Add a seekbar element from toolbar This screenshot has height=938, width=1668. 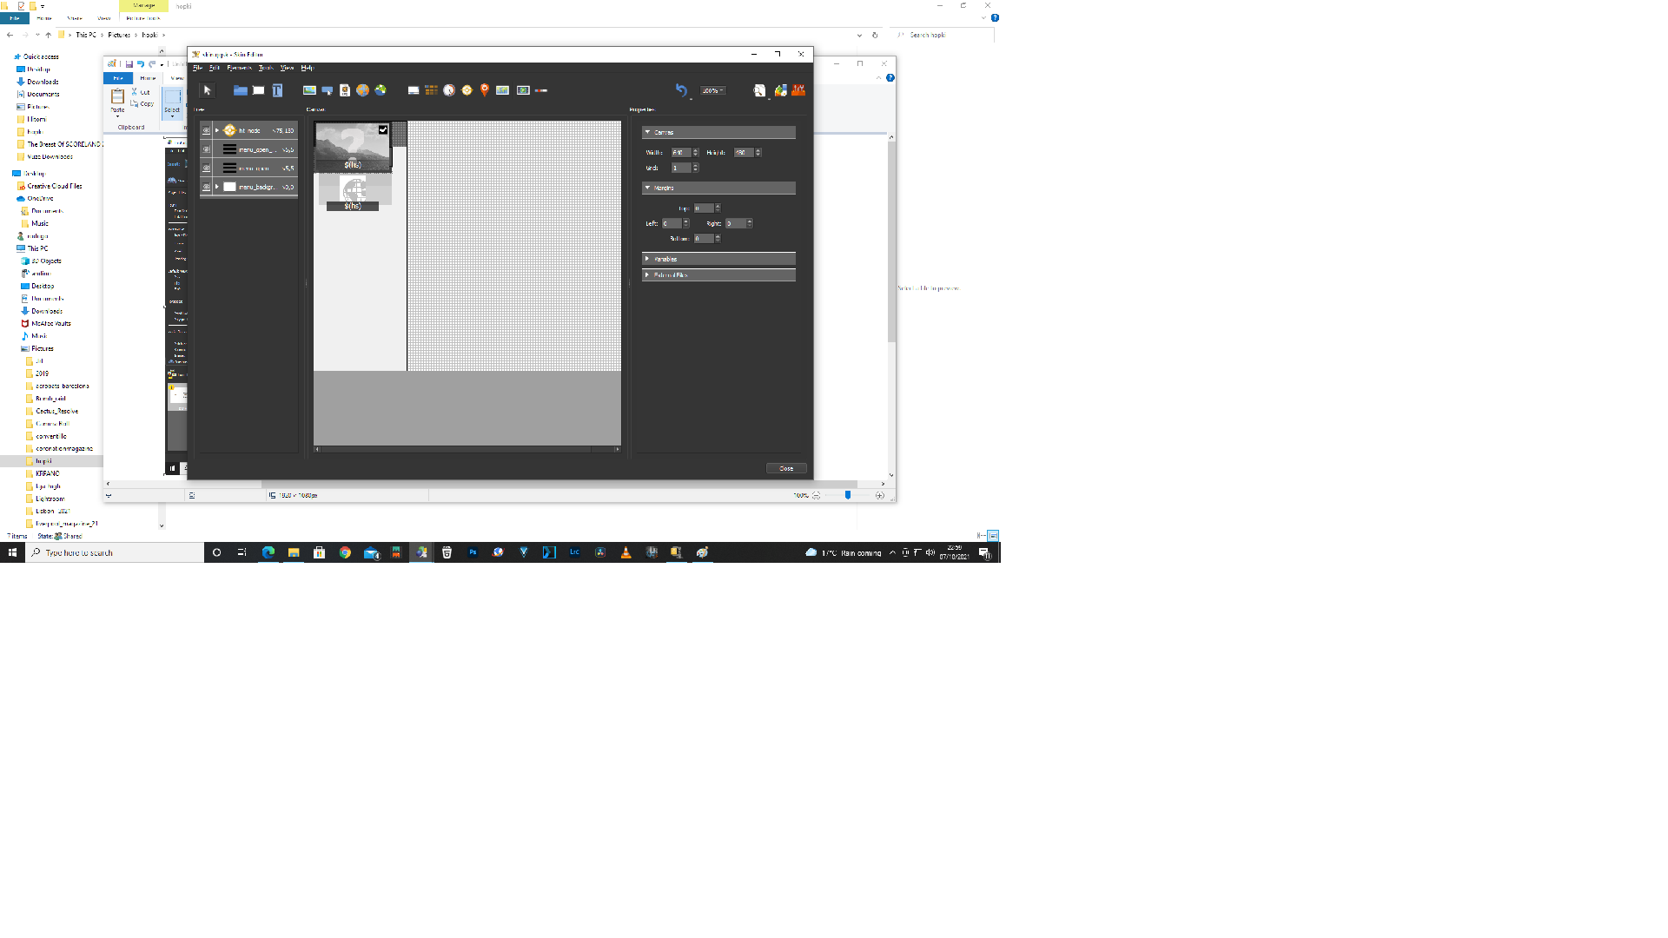click(541, 90)
